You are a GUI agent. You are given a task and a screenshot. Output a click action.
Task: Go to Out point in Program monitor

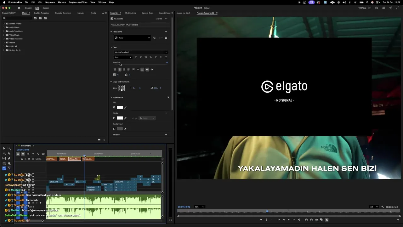[299, 220]
